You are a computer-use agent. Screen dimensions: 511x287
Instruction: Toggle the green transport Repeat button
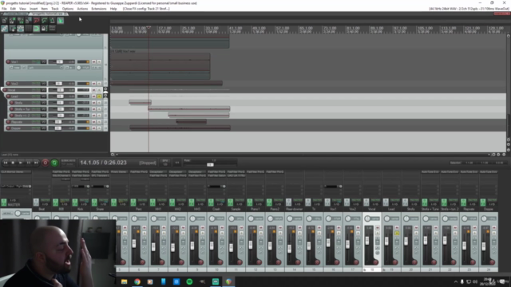(54, 163)
